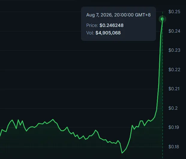
Task: Click the $0.19 price axis label
Action: pyautogui.click(x=174, y=127)
